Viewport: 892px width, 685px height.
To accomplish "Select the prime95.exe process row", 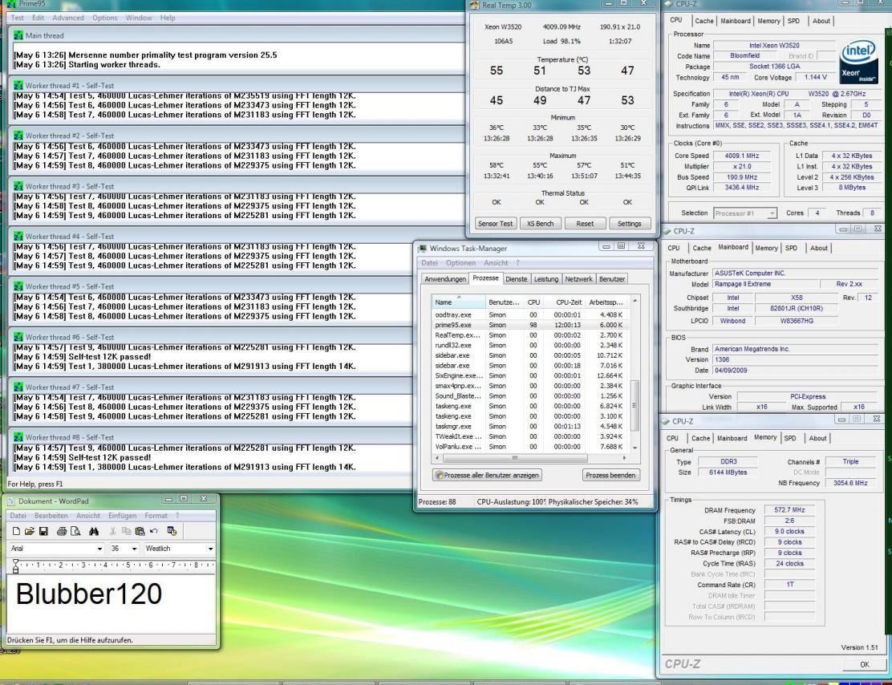I will point(529,325).
